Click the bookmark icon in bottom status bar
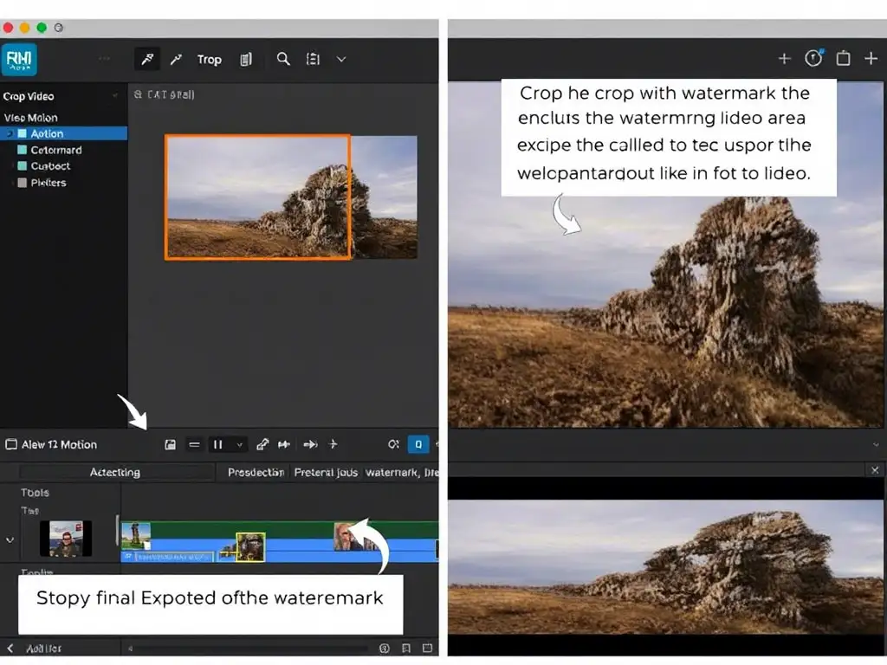 click(406, 649)
